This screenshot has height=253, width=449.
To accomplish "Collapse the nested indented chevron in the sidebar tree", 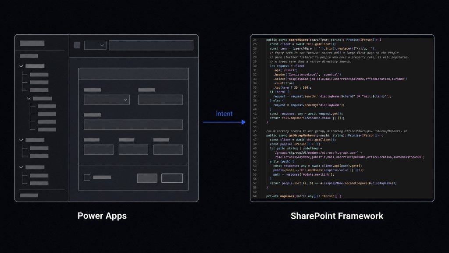I will point(29,98).
